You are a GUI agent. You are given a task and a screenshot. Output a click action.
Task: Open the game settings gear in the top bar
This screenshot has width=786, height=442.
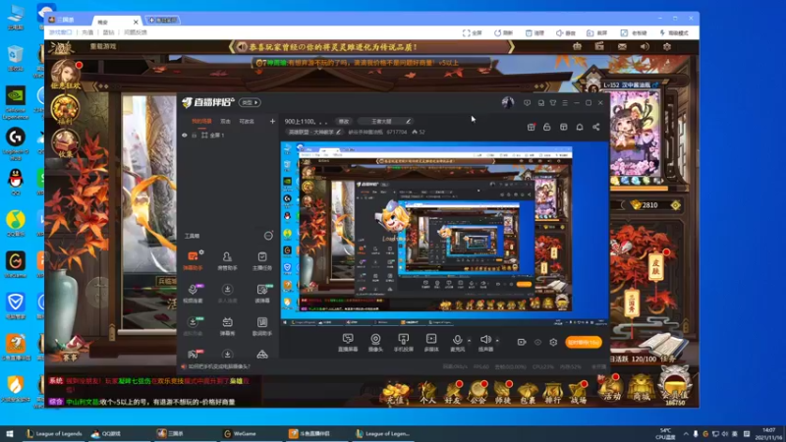(667, 46)
